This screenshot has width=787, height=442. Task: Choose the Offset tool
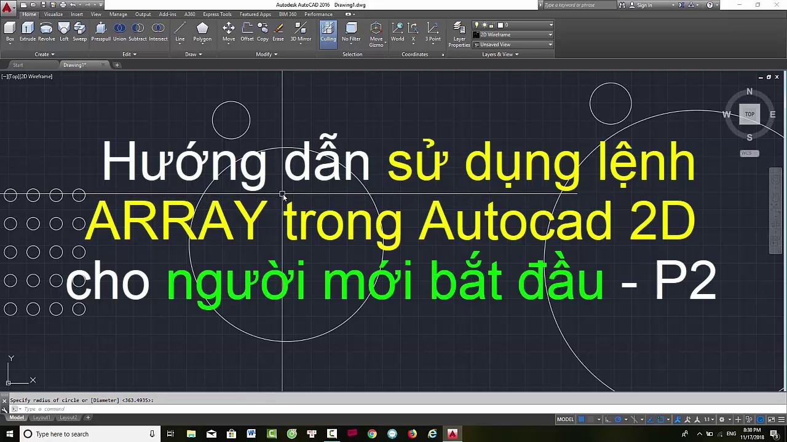pos(247,32)
